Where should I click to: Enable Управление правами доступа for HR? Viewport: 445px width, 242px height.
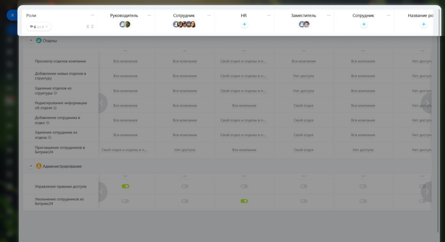244,186
